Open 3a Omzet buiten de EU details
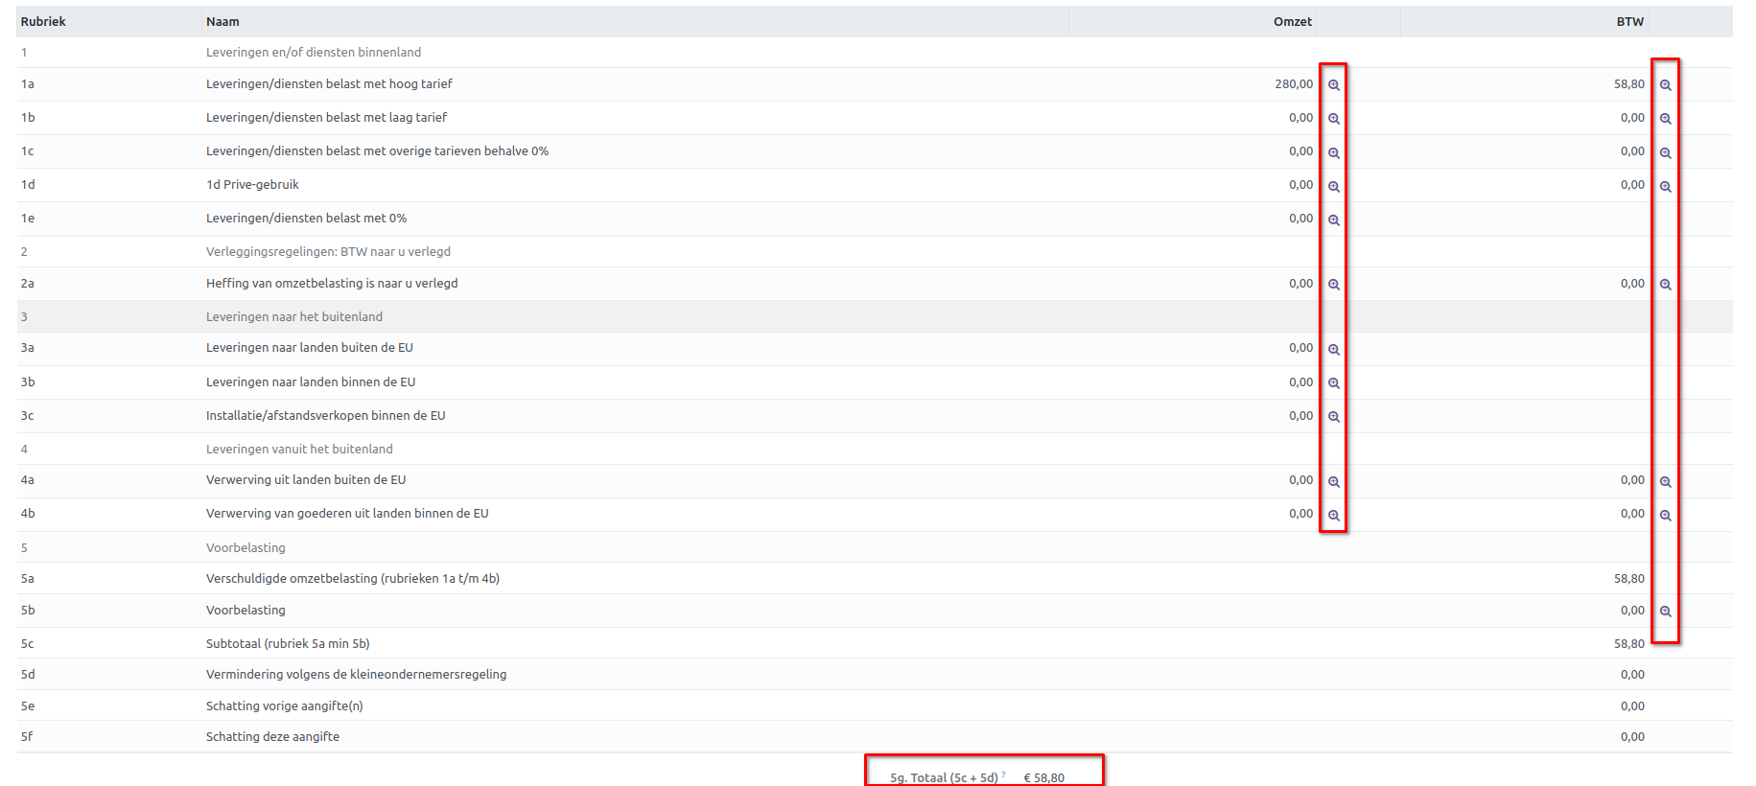This screenshot has height=786, width=1756. point(1333,350)
